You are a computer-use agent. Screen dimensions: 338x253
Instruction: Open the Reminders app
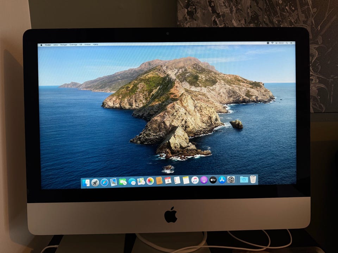(177, 181)
